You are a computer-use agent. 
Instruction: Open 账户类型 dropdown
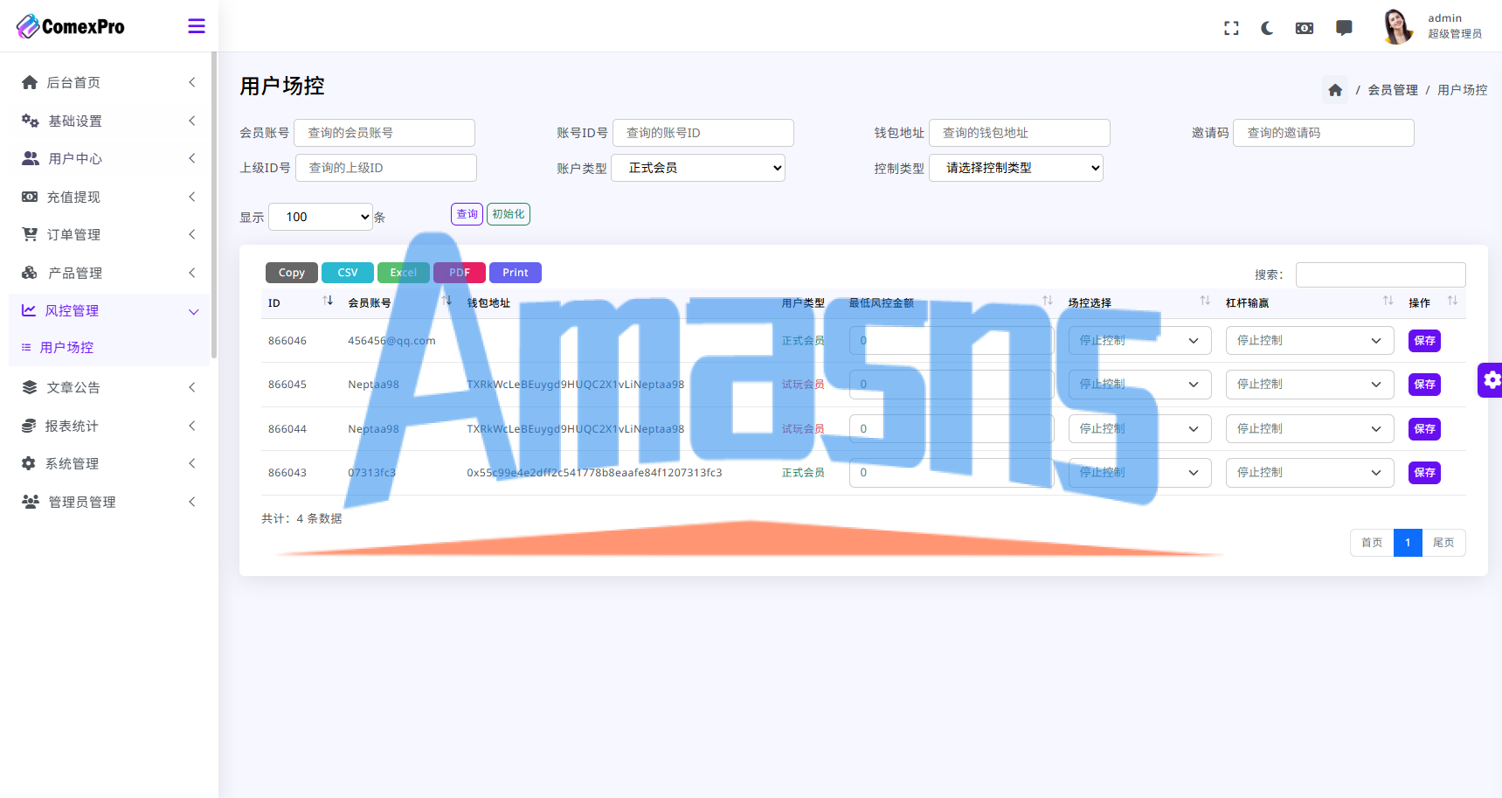click(697, 168)
